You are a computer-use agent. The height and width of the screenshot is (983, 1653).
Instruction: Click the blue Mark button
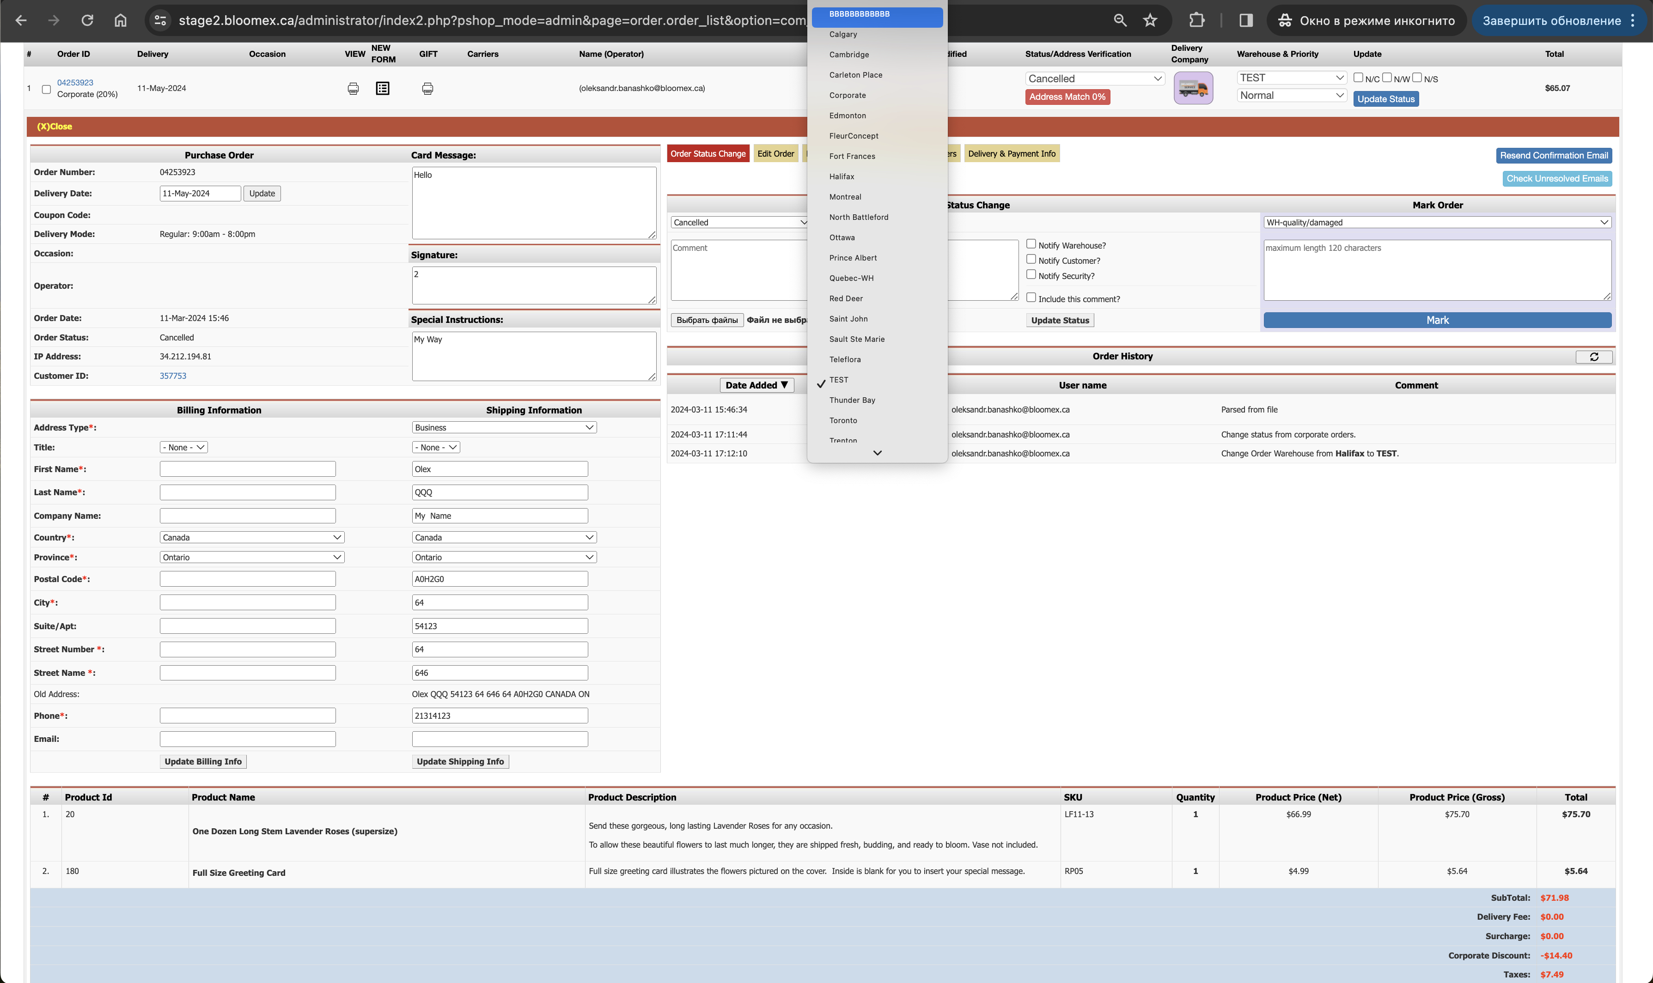pos(1438,320)
